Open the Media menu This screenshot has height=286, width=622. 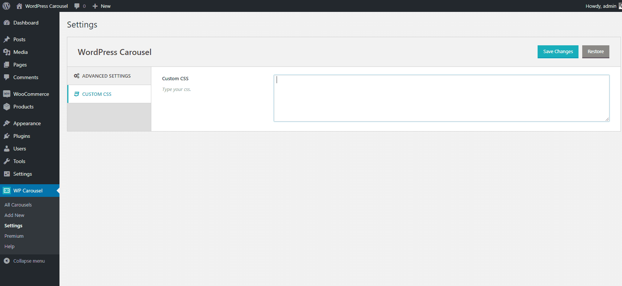click(x=30, y=52)
